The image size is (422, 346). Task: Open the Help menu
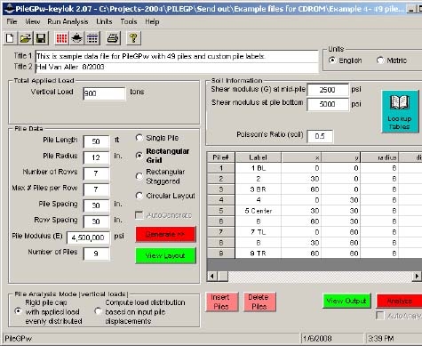[152, 21]
